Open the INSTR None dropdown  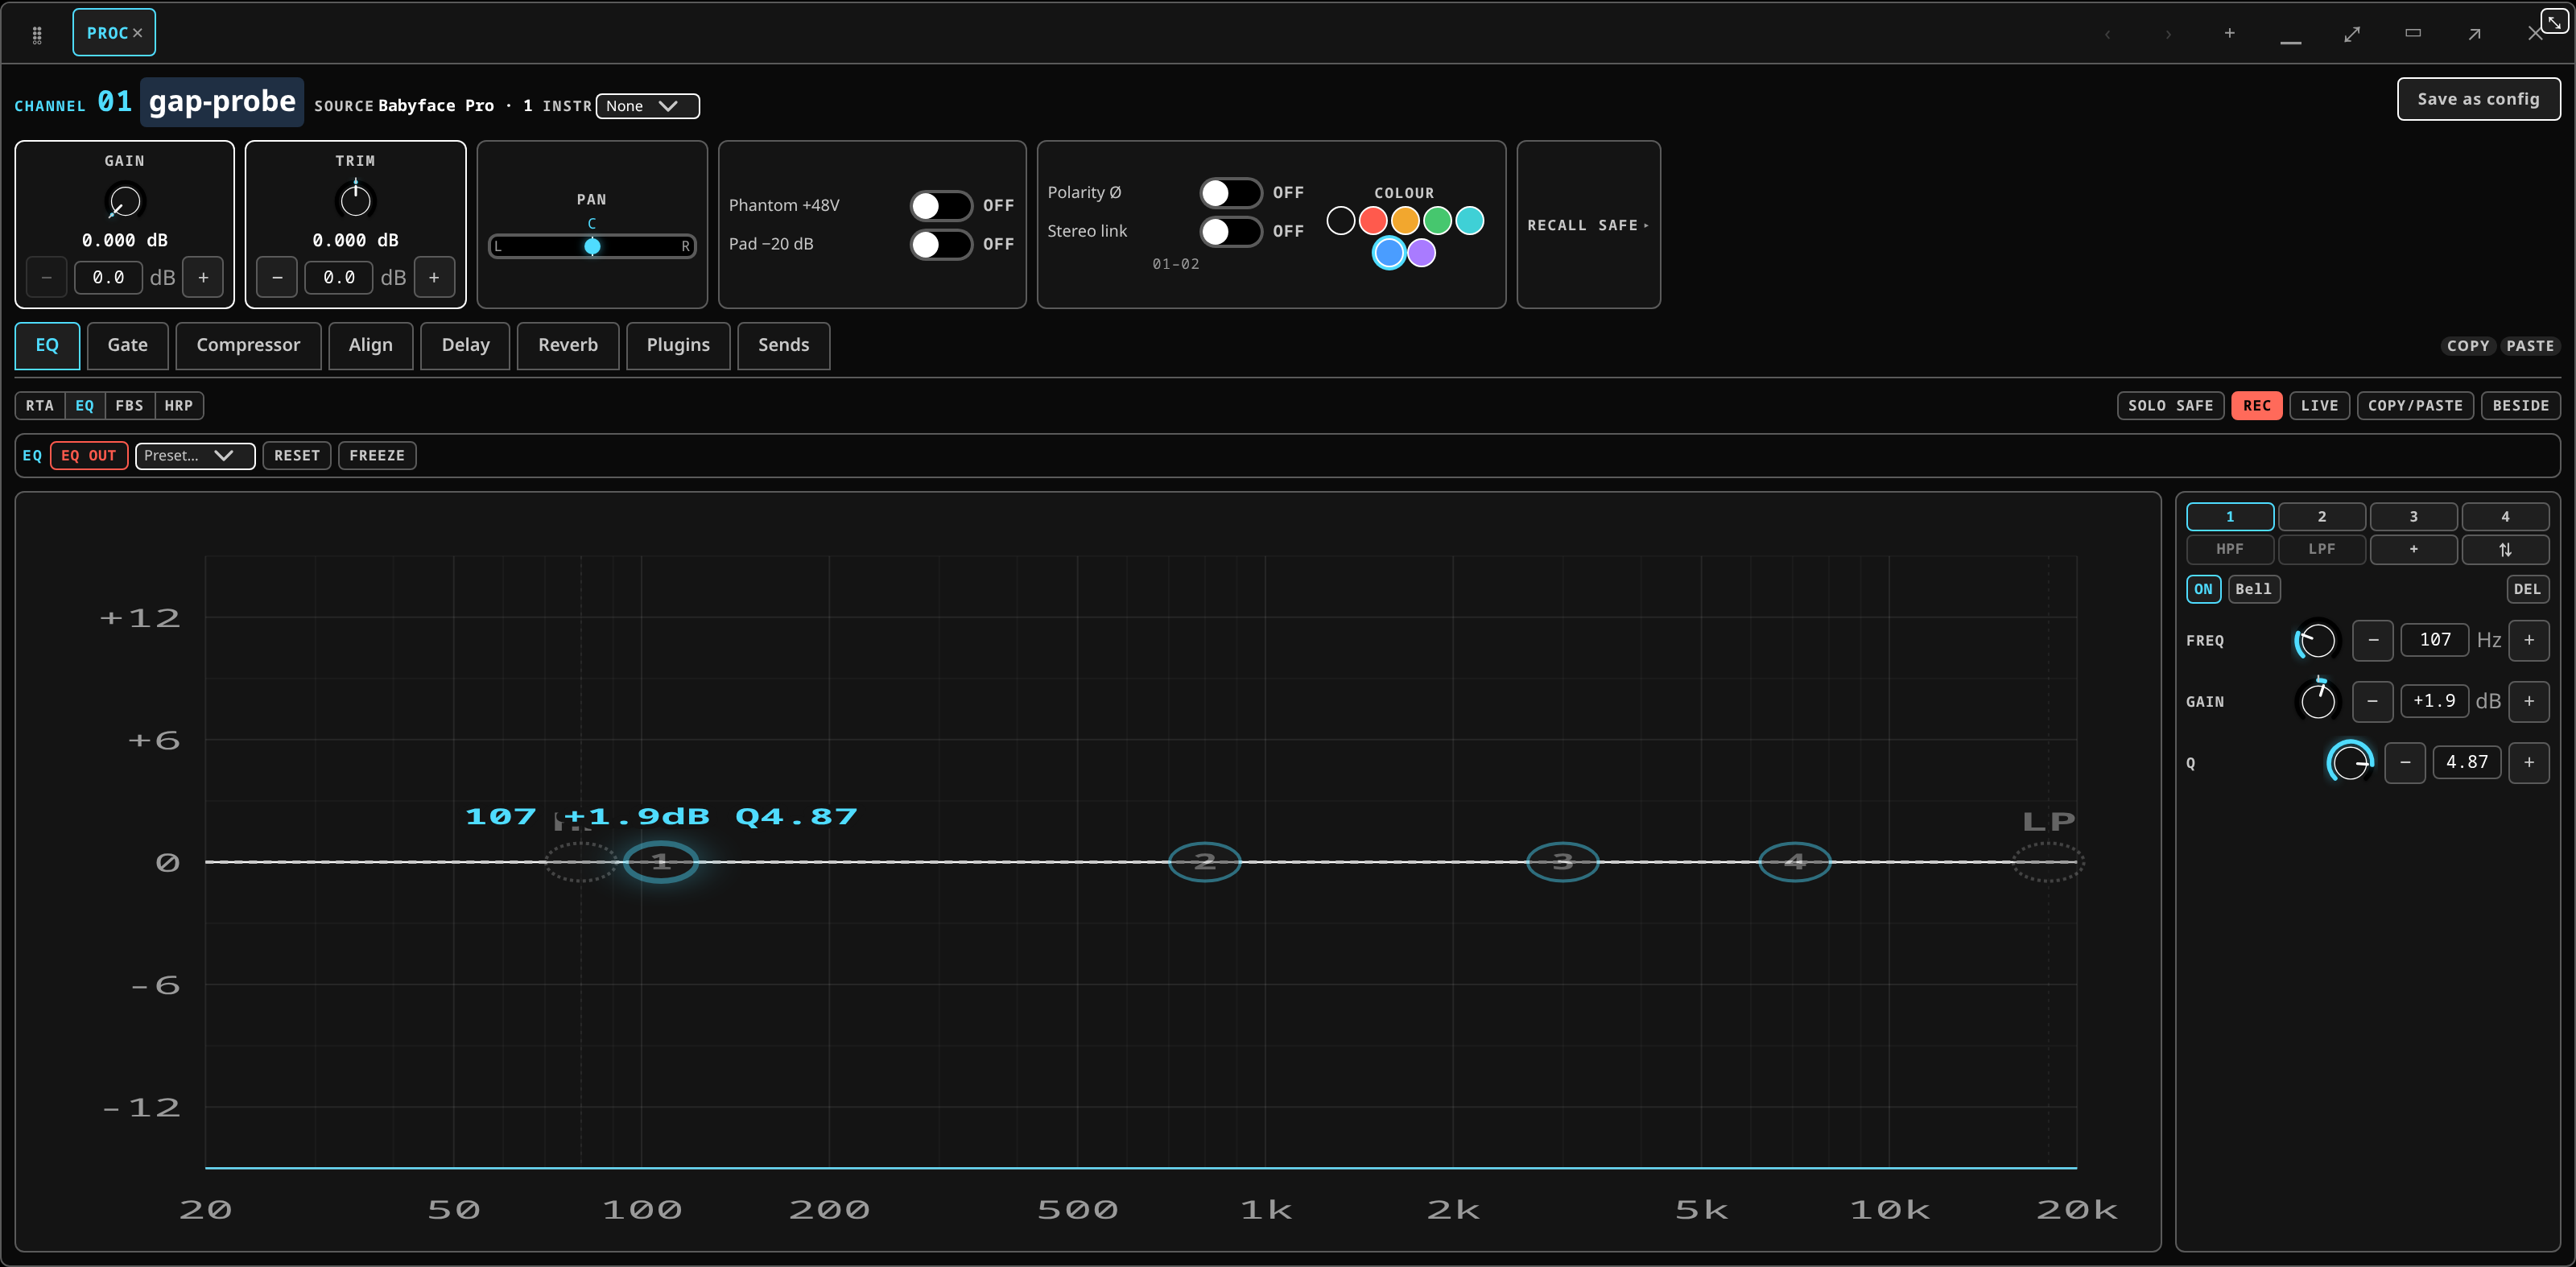(647, 106)
